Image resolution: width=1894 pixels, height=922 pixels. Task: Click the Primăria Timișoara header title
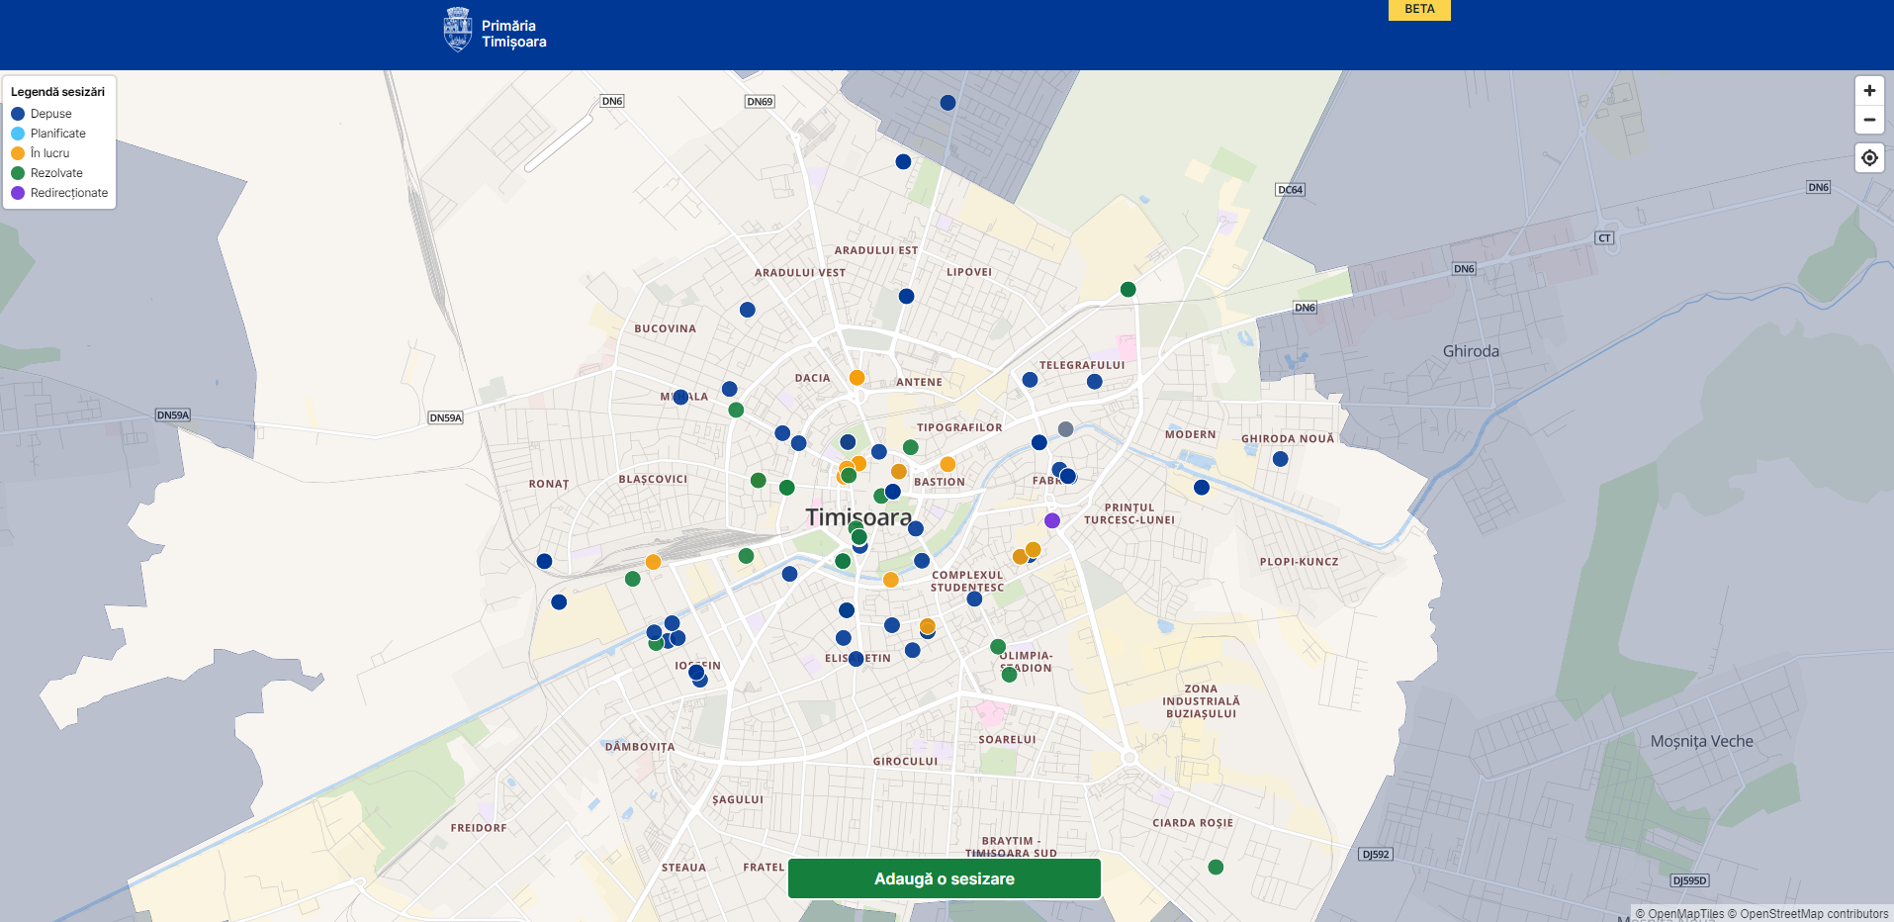pyautogui.click(x=513, y=34)
